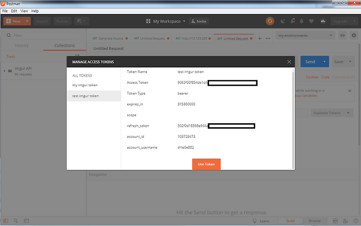Open the Runner button
Image resolution: width=361 pixels, height=226 pixels.
(62, 21)
